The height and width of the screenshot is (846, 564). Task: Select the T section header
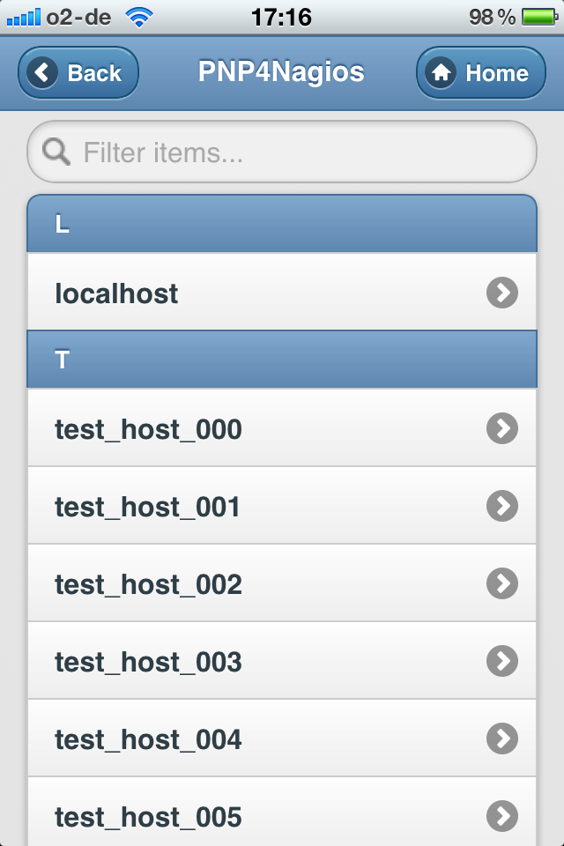pos(282,359)
